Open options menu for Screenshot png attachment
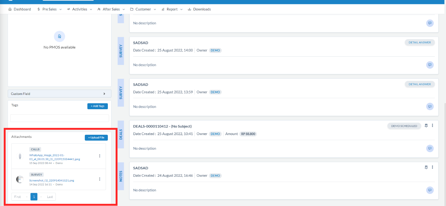 click(x=100, y=179)
